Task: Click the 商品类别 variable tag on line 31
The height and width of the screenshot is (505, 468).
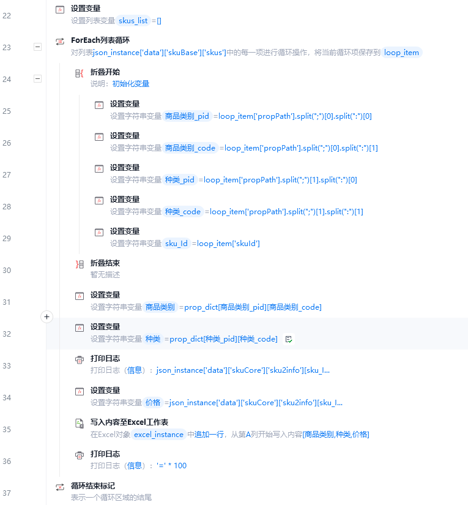Action: [160, 307]
